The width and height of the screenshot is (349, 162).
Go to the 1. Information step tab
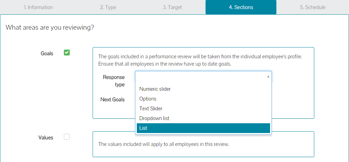38,7
